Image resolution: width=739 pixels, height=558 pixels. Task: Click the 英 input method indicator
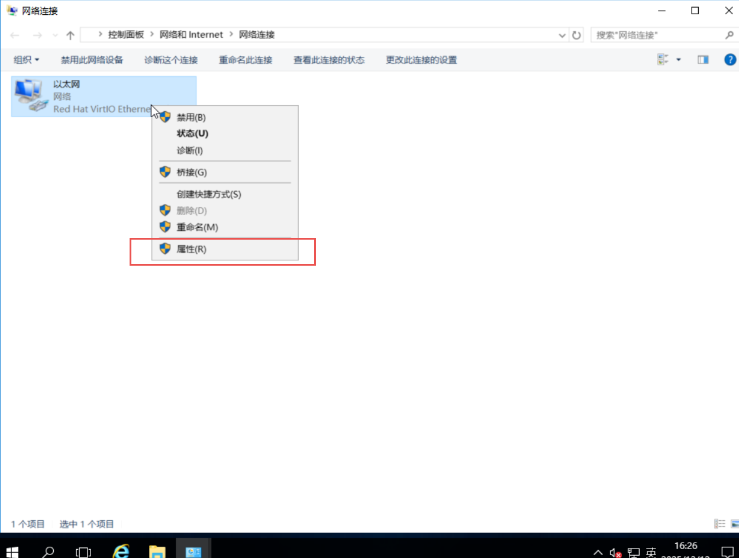click(651, 553)
